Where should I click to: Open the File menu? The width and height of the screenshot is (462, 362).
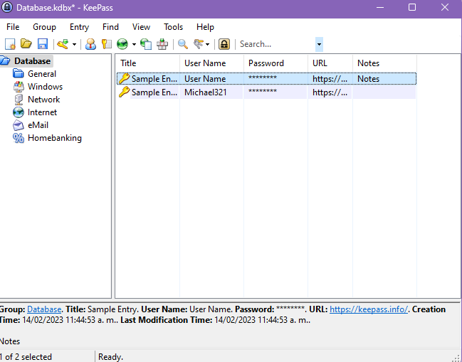point(13,27)
